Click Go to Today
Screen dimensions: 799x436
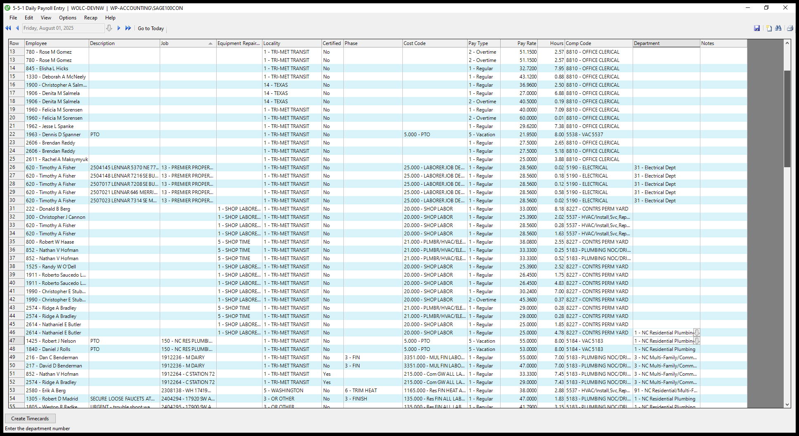point(151,28)
